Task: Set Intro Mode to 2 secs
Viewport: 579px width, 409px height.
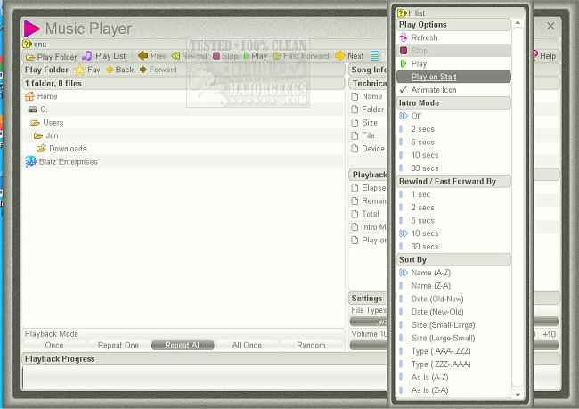Action: click(453, 129)
